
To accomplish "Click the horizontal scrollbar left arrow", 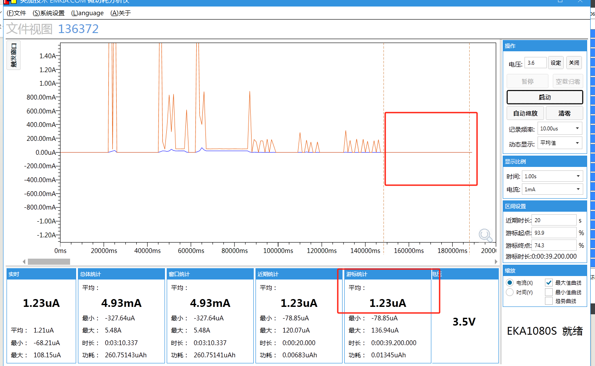I will [24, 262].
